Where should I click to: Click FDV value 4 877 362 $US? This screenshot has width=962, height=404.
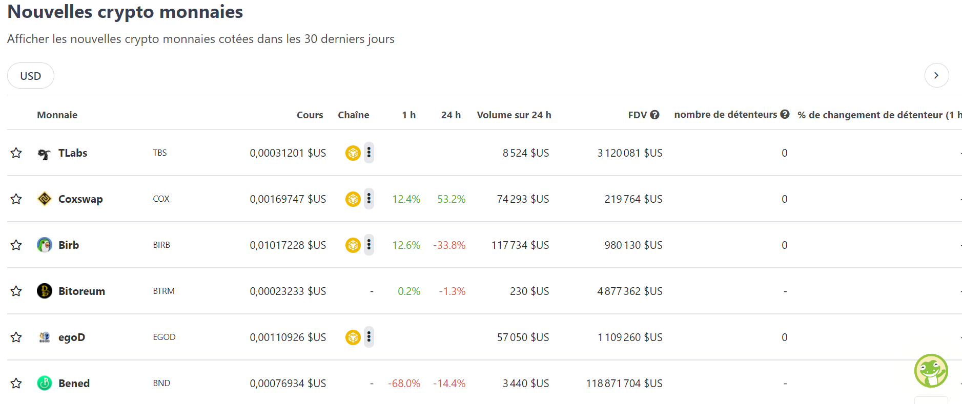pos(630,291)
